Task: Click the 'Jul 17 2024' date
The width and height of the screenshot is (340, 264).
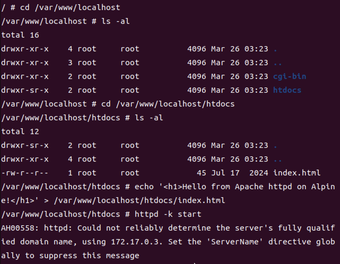Action: [240, 173]
